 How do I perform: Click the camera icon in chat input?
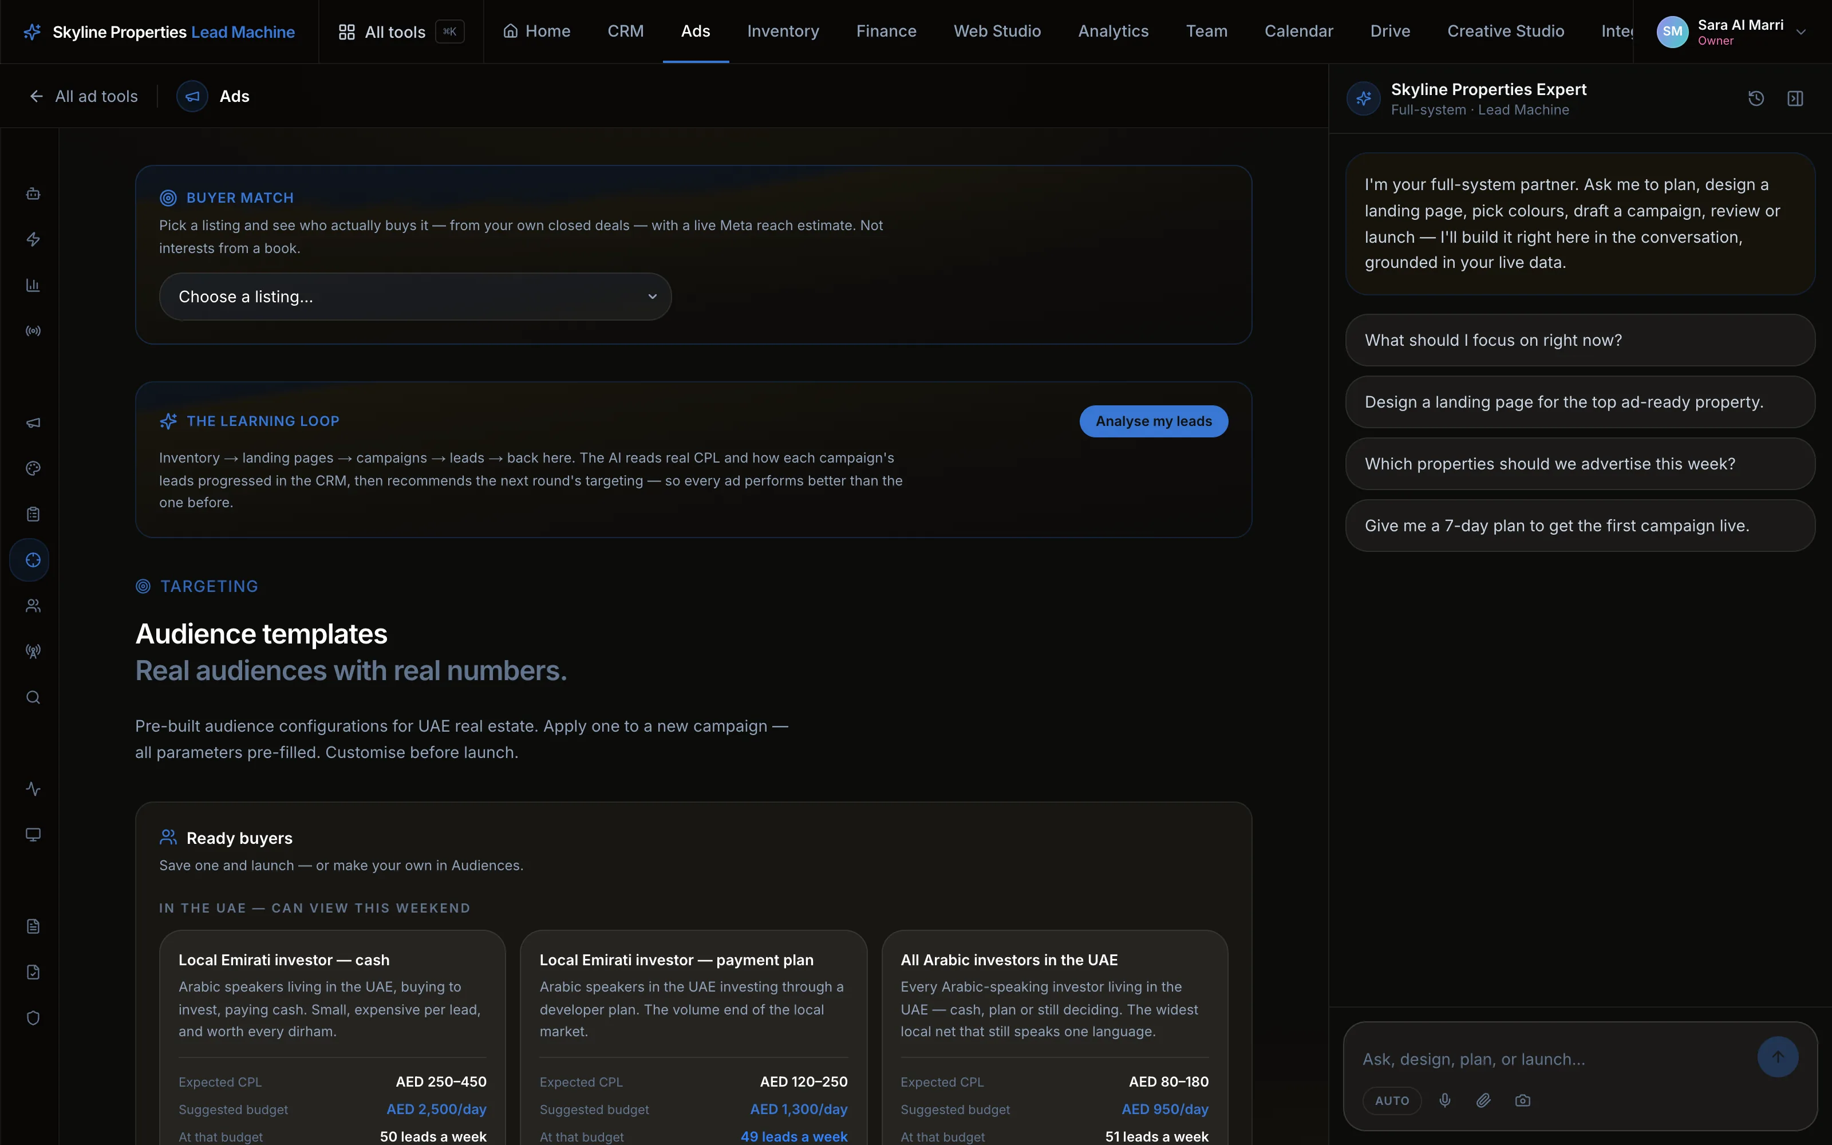[1522, 1100]
